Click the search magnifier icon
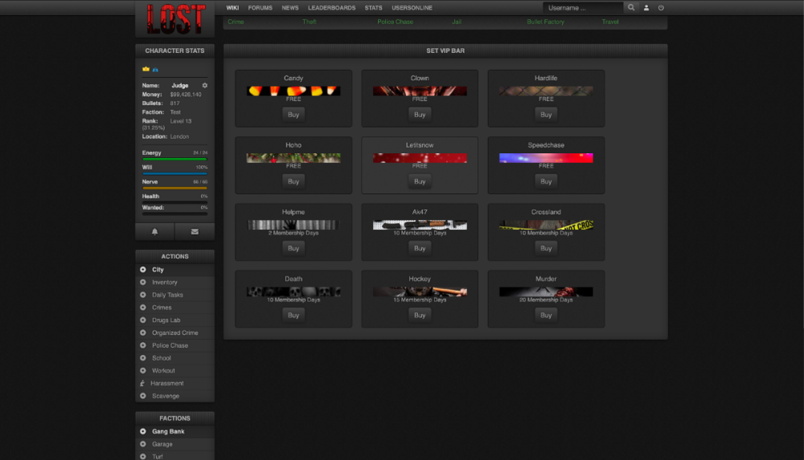The image size is (804, 460). [631, 7]
